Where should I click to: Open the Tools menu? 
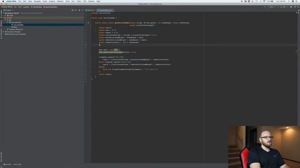point(79,1)
